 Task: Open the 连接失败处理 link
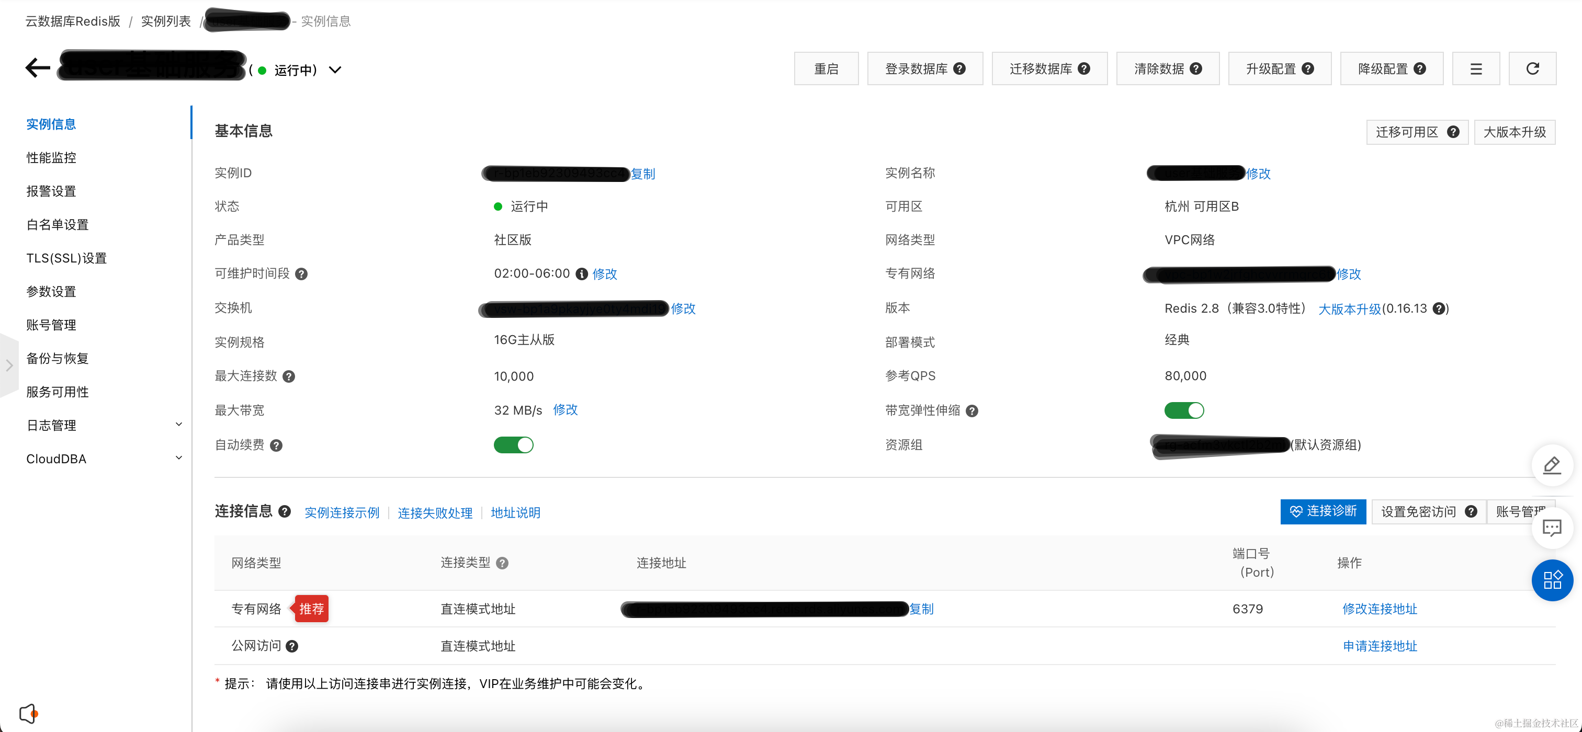click(435, 513)
